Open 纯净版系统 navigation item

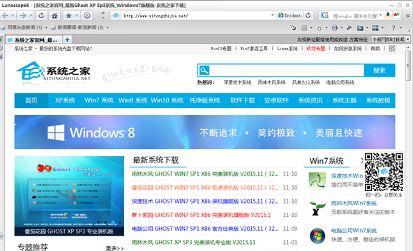(205, 100)
